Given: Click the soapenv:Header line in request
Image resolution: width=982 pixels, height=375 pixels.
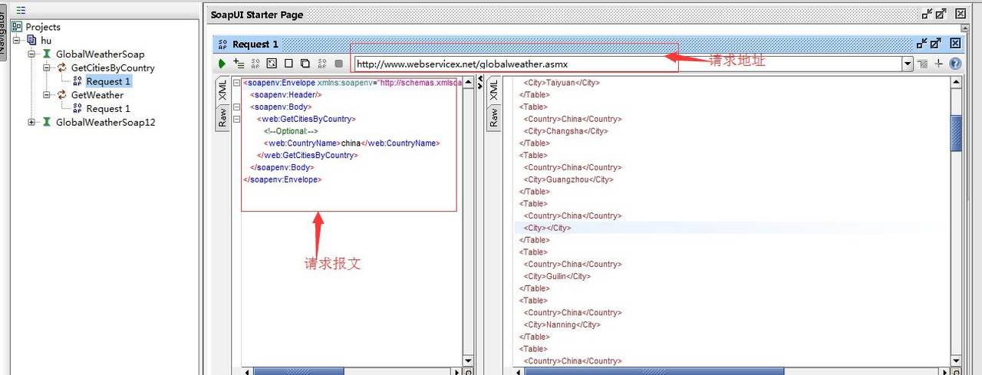Looking at the screenshot, I should (285, 95).
